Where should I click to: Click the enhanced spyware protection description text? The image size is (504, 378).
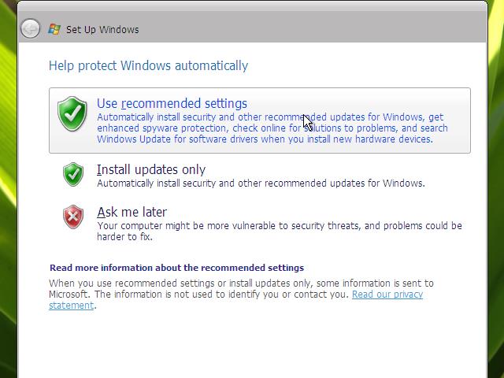point(197,128)
